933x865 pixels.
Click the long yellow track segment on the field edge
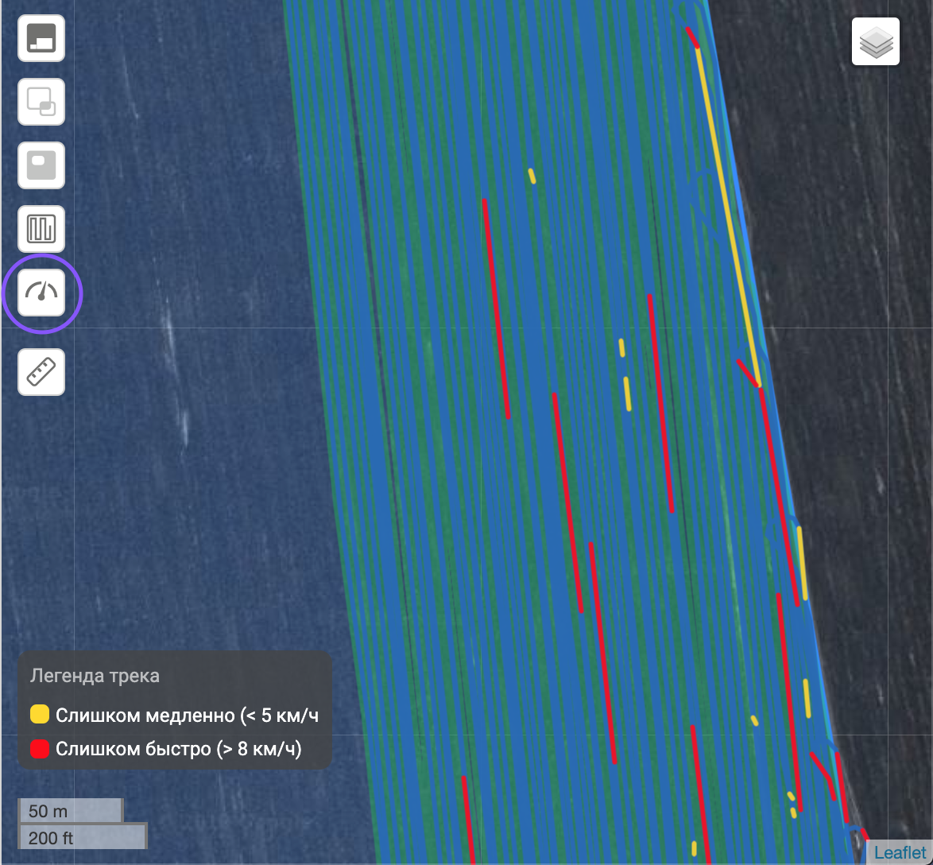coord(728,215)
